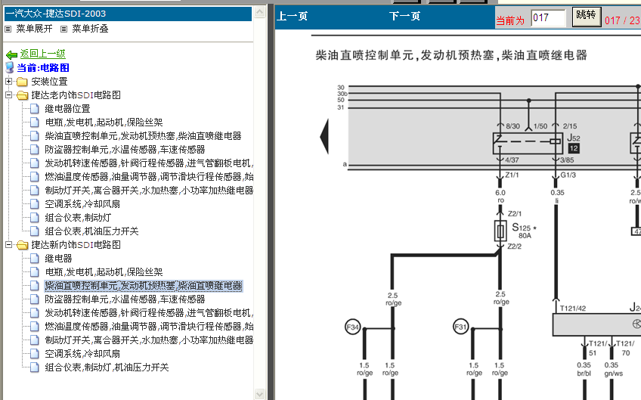Image resolution: width=641 pixels, height=400 pixels.
Task: Open second 制动灯开关,离合器开关 entry
Action: [x=149, y=340]
